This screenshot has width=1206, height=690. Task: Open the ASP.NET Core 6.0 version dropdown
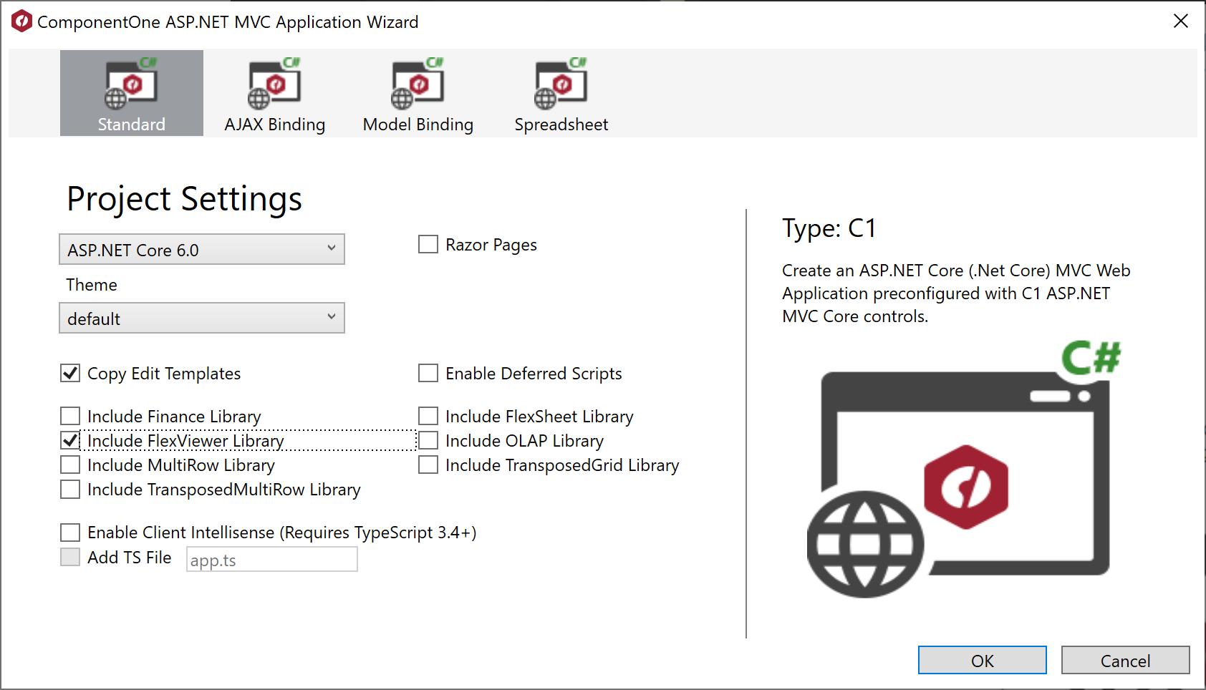pyautogui.click(x=202, y=250)
